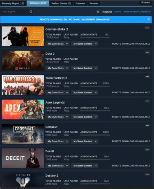Viewport: 154px width, 189px height.
Task: Switch to the Perfect Games tab
Action: click(x=61, y=4)
